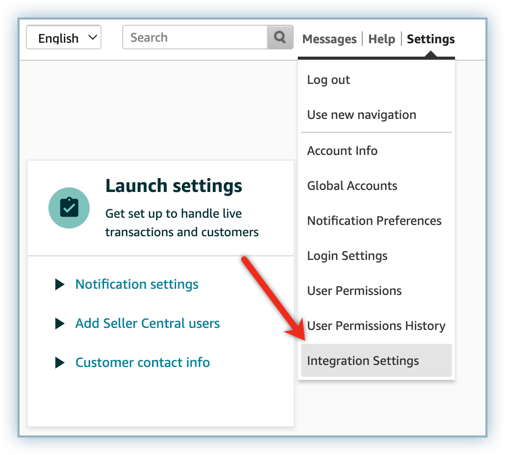The image size is (505, 455).
Task: Open the English language dropdown
Action: tap(64, 38)
